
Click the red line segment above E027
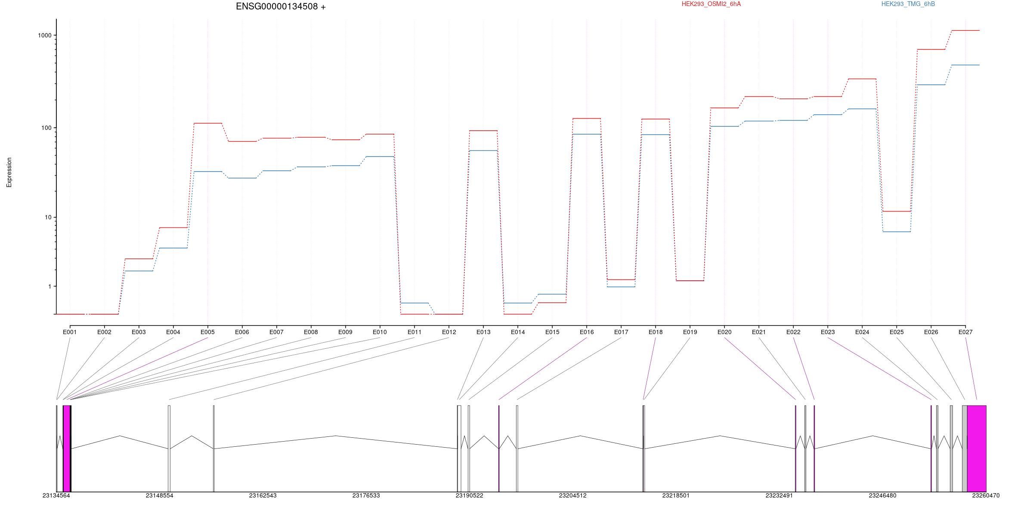point(965,31)
